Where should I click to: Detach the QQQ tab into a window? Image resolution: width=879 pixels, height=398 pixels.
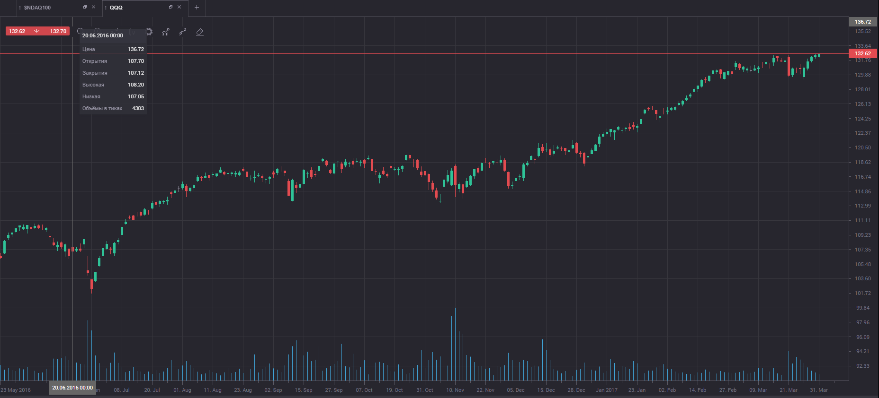[170, 7]
